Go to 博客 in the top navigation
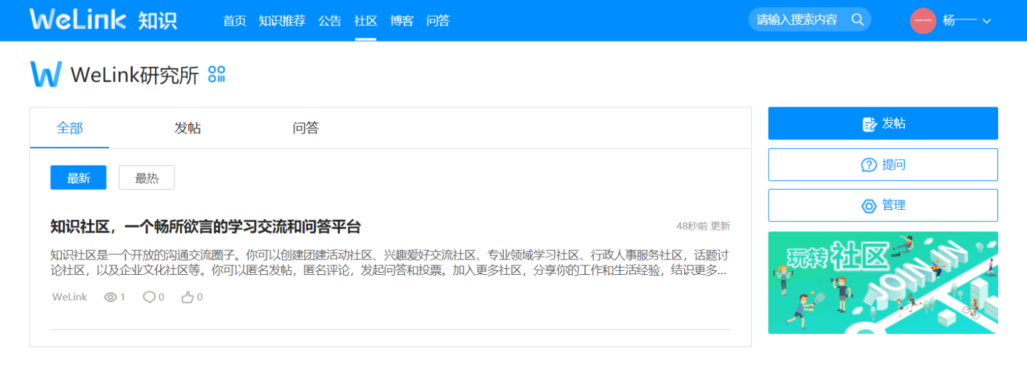Image resolution: width=1027 pixels, height=366 pixels. click(402, 21)
